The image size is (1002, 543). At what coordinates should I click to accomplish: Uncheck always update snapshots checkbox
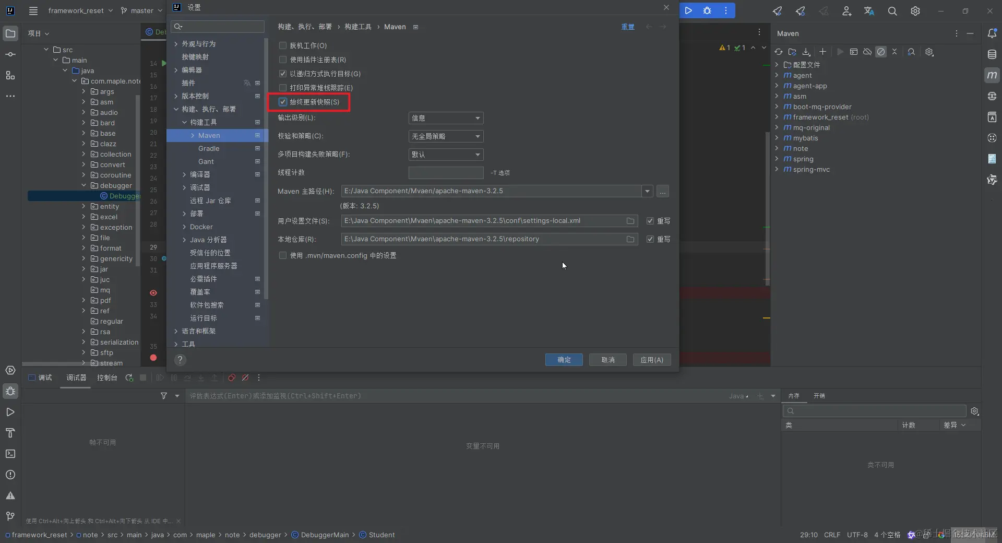283,102
